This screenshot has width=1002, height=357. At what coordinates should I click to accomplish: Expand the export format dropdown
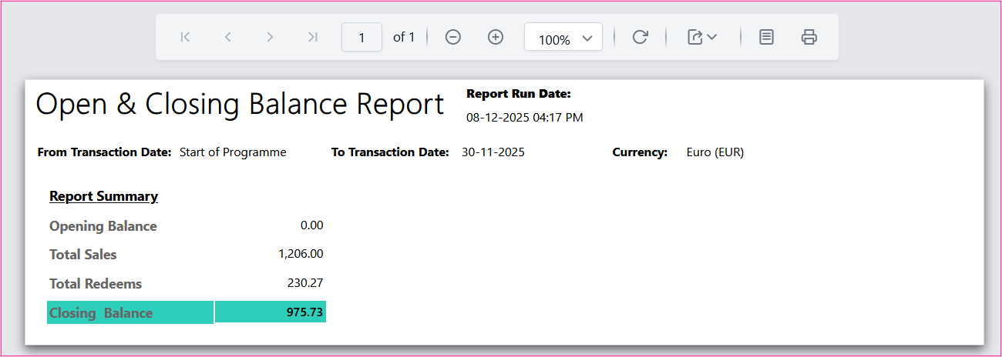702,37
